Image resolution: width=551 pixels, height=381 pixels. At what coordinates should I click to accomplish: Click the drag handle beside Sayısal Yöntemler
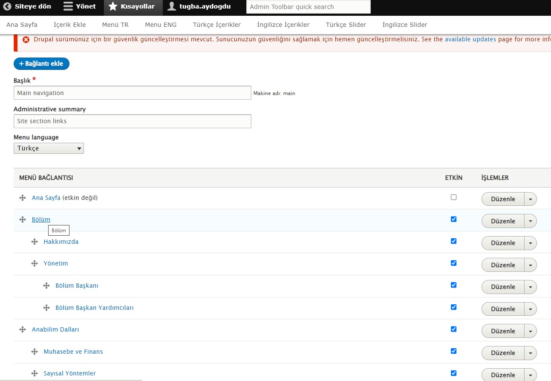pos(35,373)
